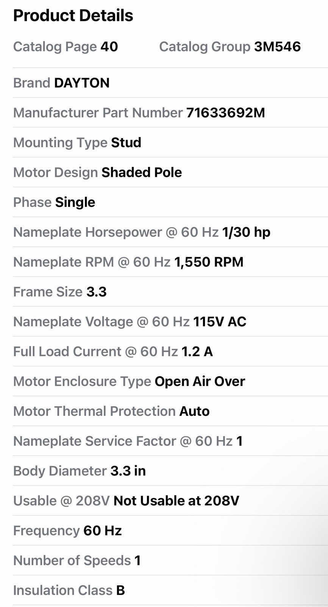Viewport: 328px width, 607px height.
Task: Select the Not Usable at 208V text
Action: (176, 501)
